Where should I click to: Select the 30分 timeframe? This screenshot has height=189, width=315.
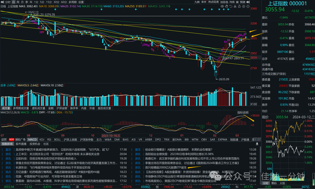point(56,2)
